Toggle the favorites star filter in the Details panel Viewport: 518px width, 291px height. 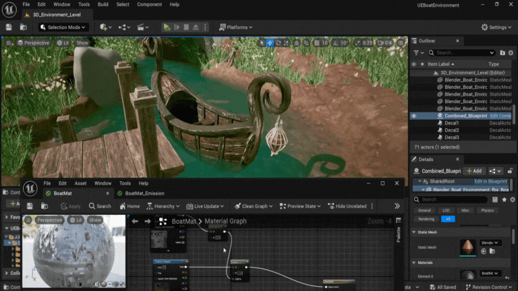[x=504, y=199]
